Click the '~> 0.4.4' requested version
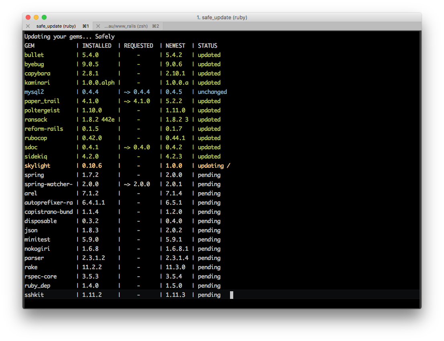 tap(137, 92)
